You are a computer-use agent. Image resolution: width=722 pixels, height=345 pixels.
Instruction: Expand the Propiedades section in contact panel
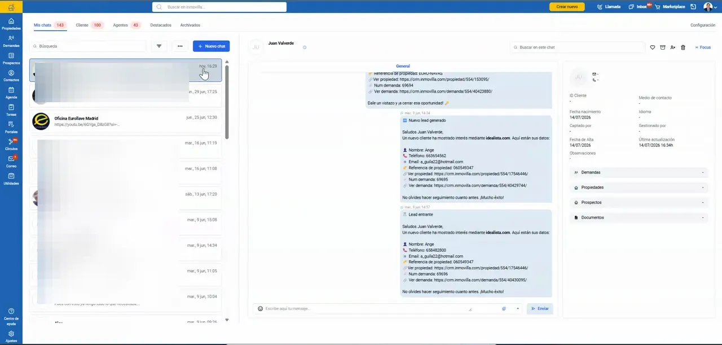(639, 187)
